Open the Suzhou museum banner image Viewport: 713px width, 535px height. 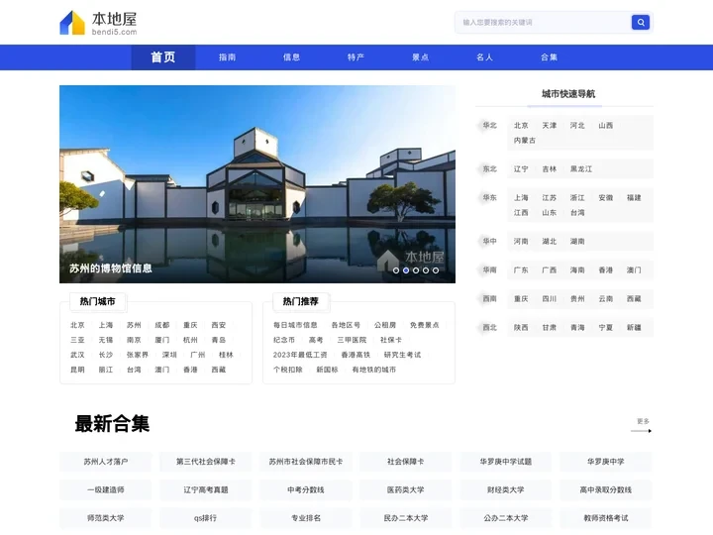coord(257,184)
